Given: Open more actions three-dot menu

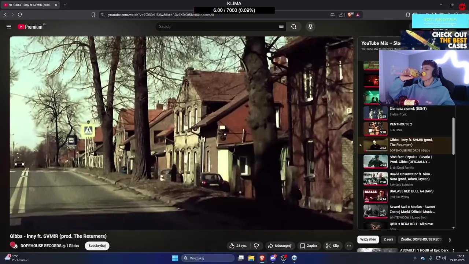Looking at the screenshot, I should [x=349, y=246].
